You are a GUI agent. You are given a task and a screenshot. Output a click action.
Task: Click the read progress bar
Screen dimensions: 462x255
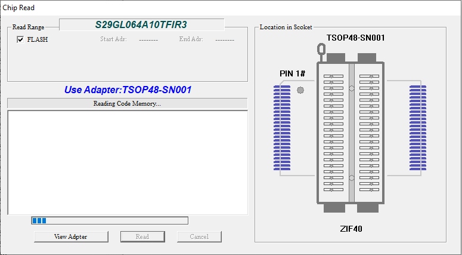point(110,220)
